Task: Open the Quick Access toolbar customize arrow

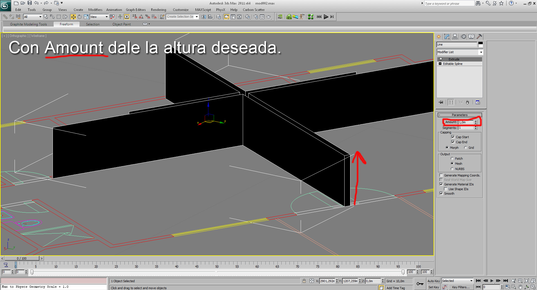Action: (x=62, y=3)
